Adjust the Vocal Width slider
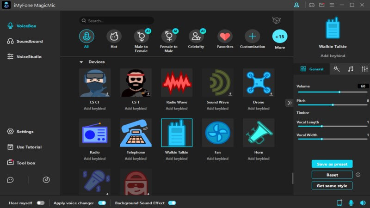This screenshot has height=208, width=370. pyautogui.click(x=333, y=139)
